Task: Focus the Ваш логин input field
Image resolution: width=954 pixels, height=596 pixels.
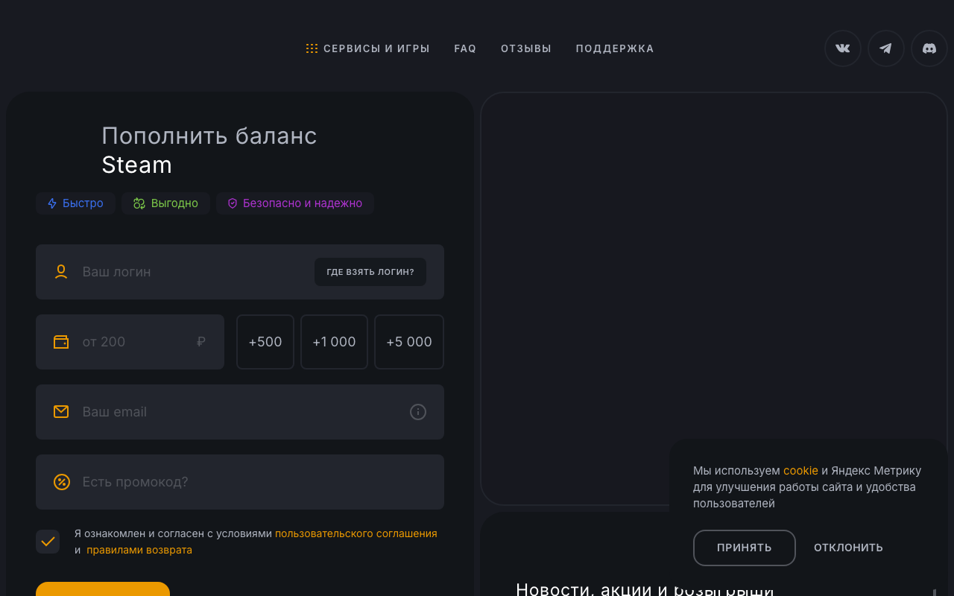Action: tap(194, 272)
